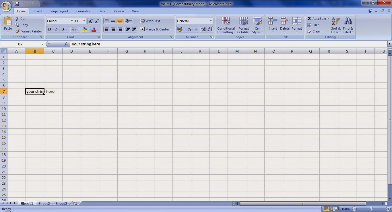
Task: Decrease font size with Shrink Font
Action: [97, 21]
